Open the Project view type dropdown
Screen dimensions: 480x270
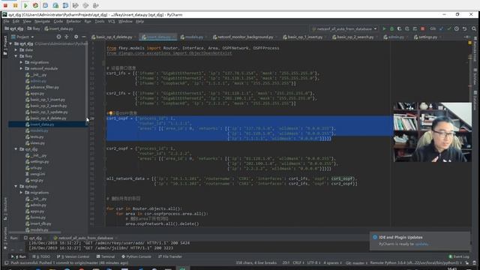click(22, 37)
